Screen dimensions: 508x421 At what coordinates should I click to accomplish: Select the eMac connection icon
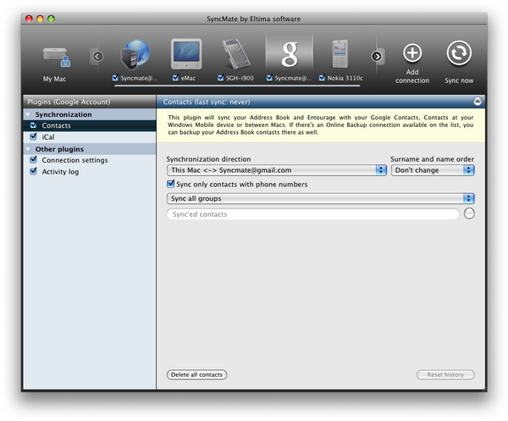pos(186,54)
